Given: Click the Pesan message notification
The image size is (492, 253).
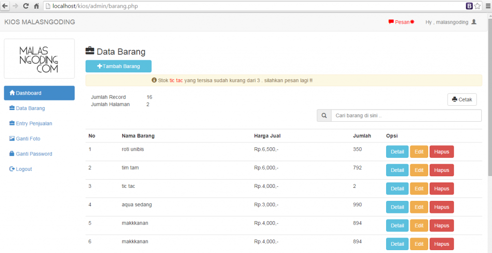Looking at the screenshot, I should click(401, 22).
